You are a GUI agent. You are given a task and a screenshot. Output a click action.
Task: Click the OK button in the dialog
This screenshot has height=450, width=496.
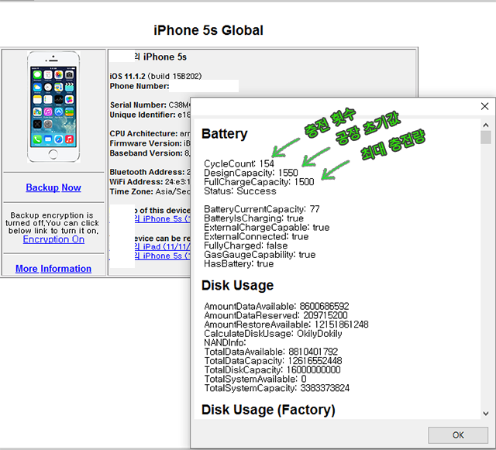tap(458, 435)
